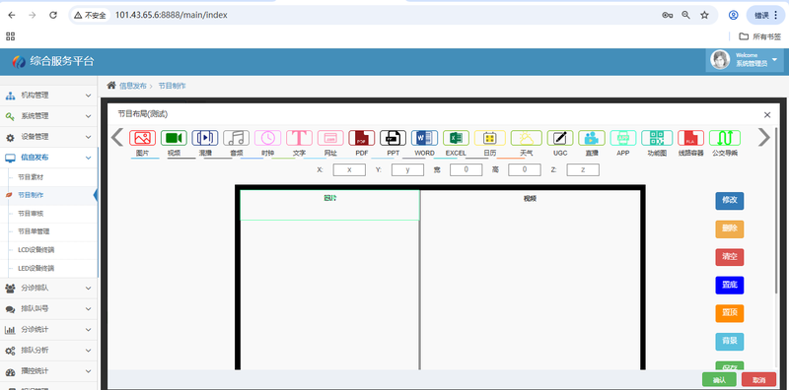789x390 pixels.
Task: Click the red 清空 clear button
Action: (730, 257)
